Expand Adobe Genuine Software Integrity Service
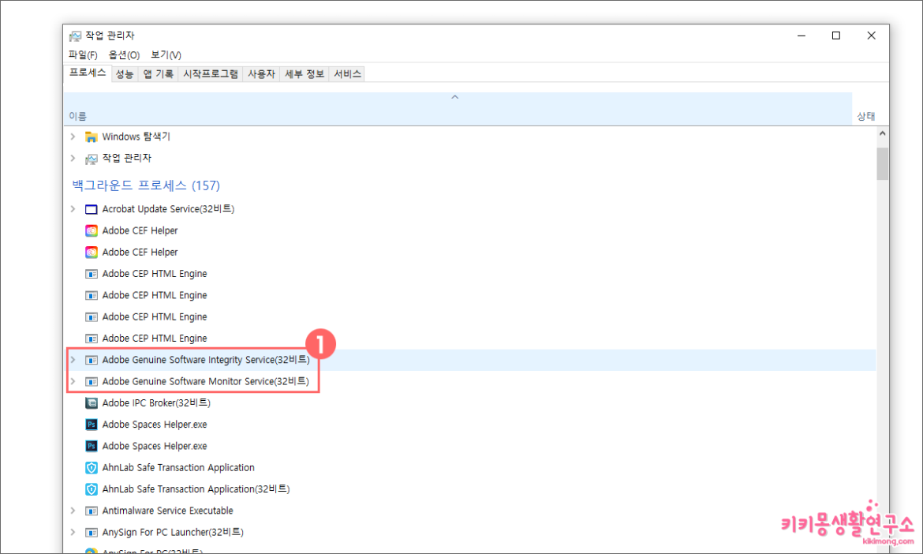923x554 pixels. pyautogui.click(x=73, y=360)
